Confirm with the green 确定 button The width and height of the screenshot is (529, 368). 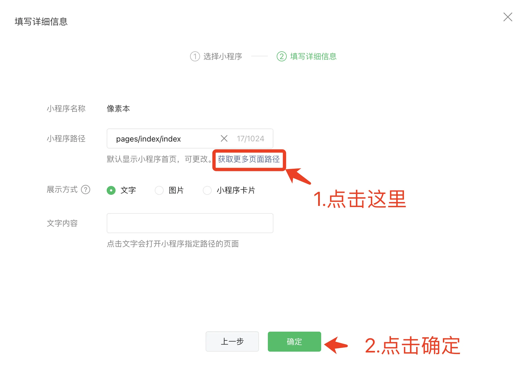click(x=295, y=341)
